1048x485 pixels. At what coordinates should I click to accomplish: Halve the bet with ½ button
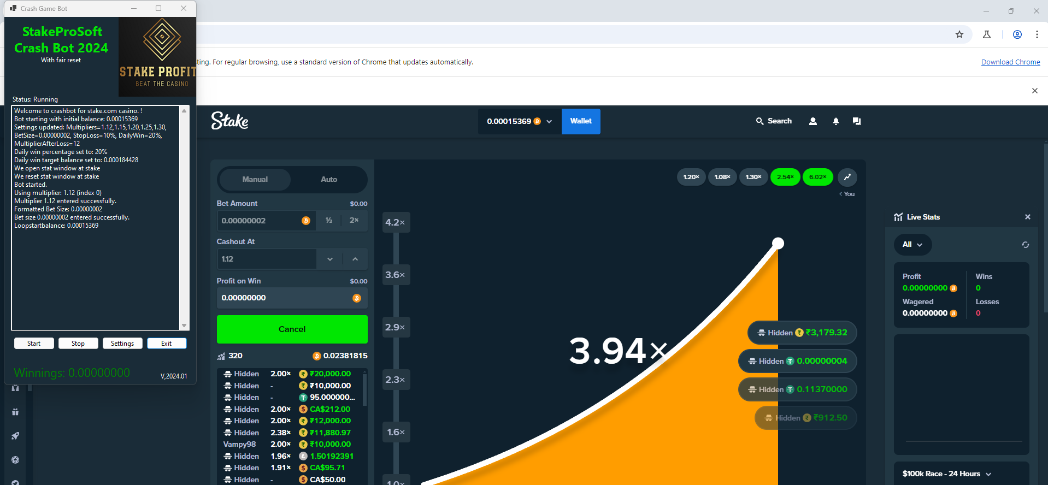point(329,221)
